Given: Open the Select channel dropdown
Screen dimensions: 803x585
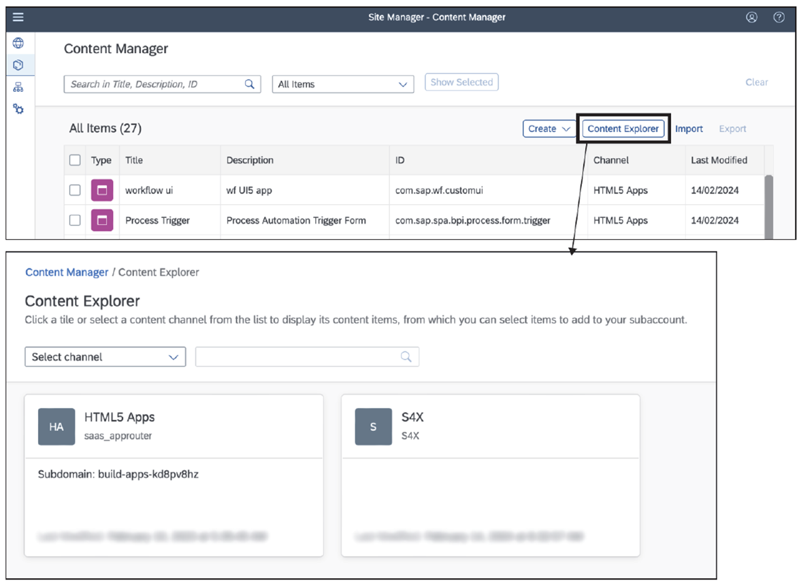Looking at the screenshot, I should tap(105, 356).
